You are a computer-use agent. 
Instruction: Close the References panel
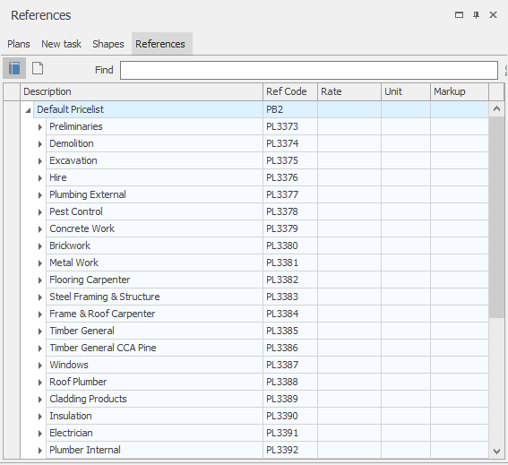[x=493, y=15]
